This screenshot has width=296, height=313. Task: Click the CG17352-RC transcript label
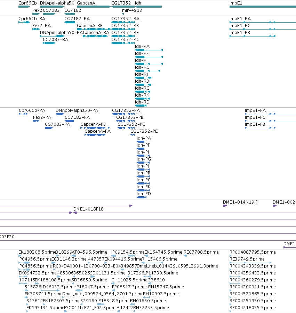tap(125, 40)
